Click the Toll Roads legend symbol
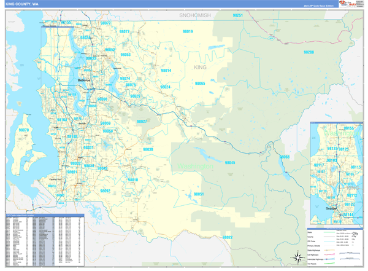Screen dimensions: 368x271 click(329, 264)
